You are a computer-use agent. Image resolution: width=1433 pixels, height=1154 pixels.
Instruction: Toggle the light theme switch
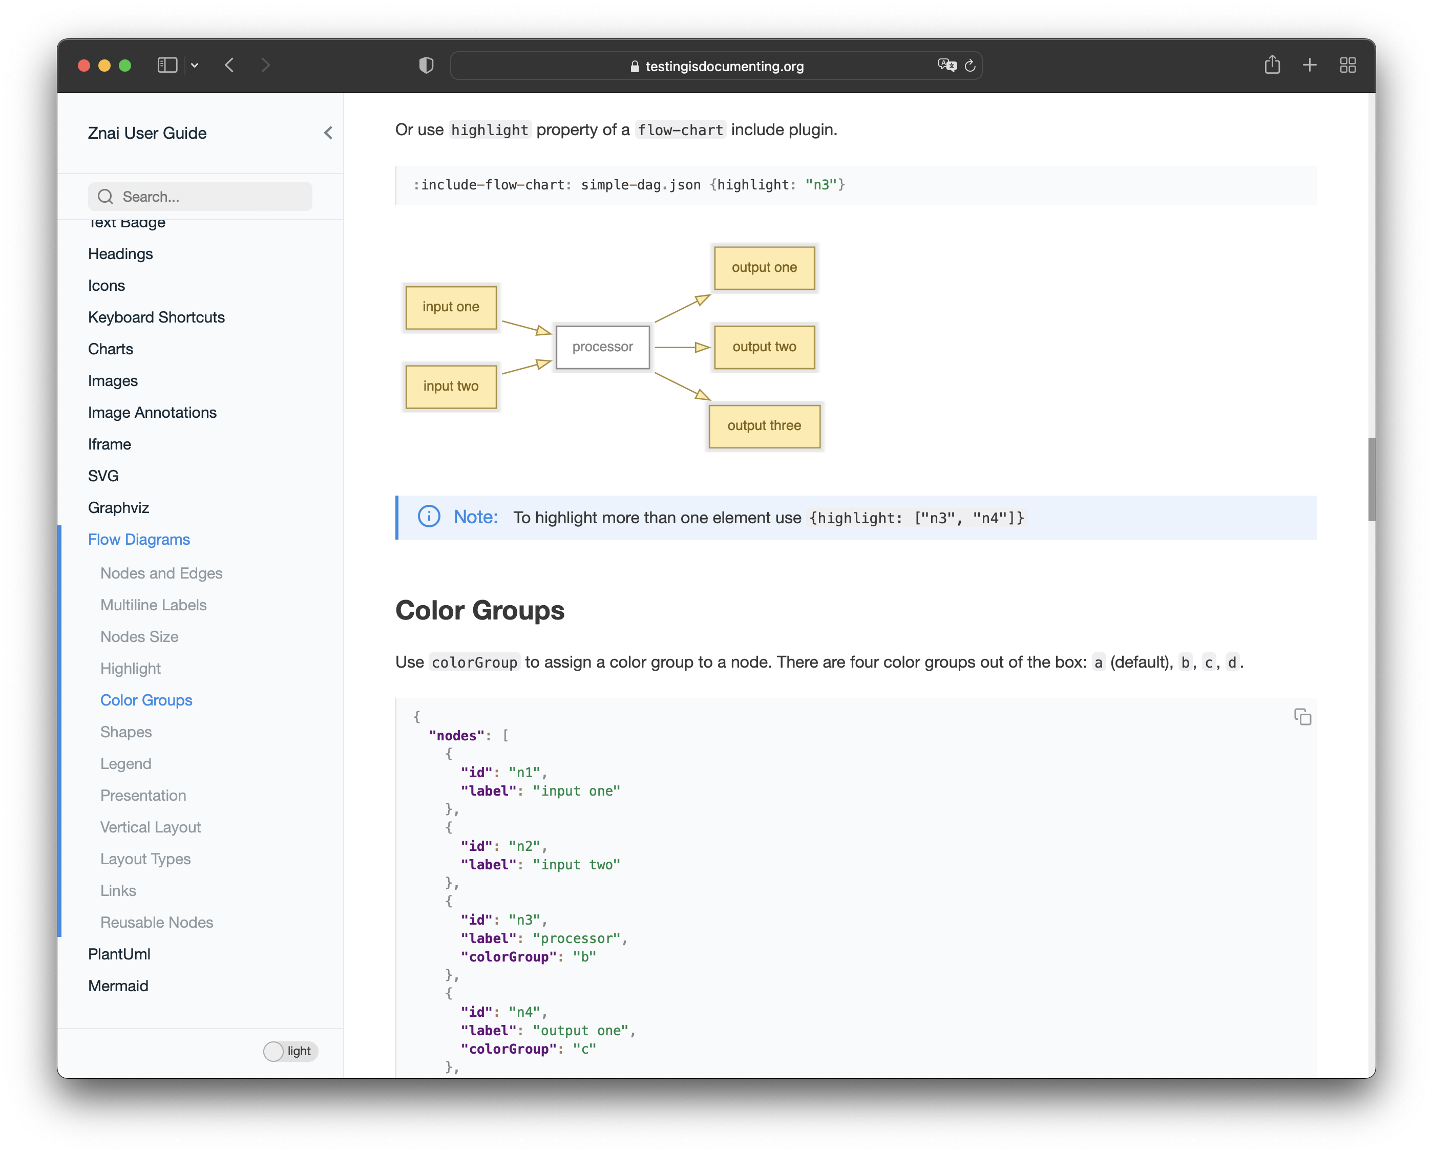(x=290, y=1051)
